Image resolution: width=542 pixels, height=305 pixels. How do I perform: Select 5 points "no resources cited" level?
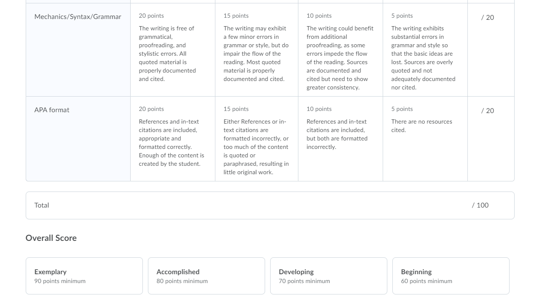click(x=425, y=139)
